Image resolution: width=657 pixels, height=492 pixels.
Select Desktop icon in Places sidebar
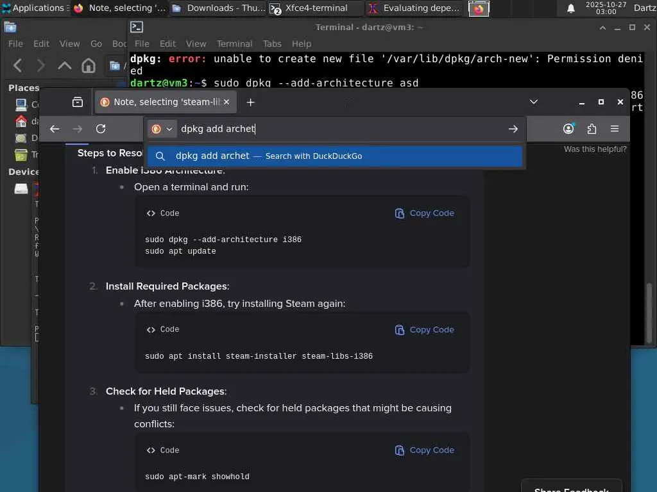[x=21, y=138]
